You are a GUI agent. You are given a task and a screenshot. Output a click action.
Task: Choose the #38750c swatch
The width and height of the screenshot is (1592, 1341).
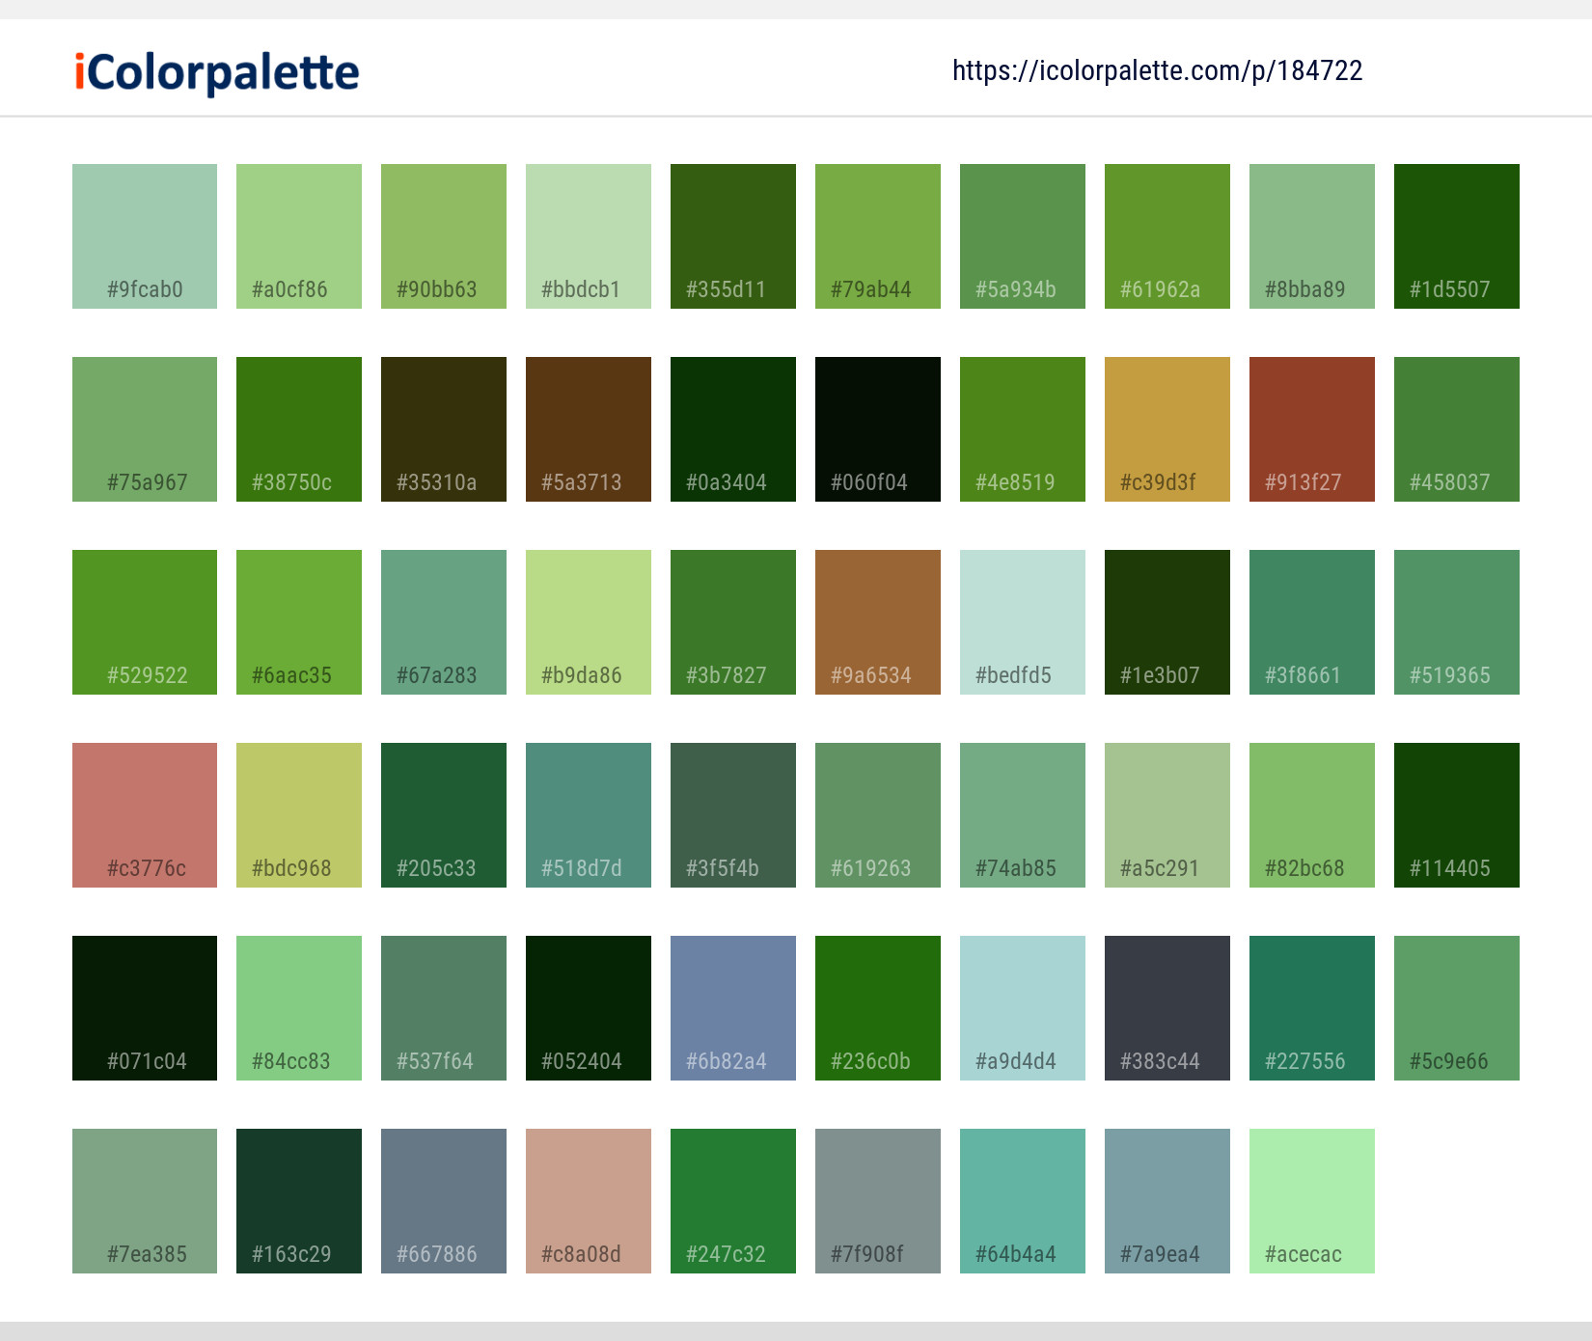(299, 429)
